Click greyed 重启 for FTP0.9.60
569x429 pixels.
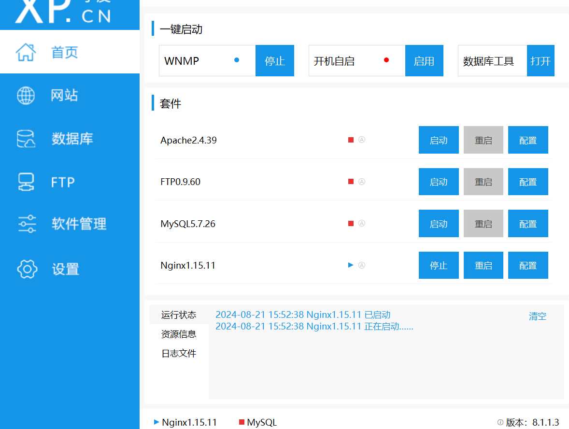point(484,182)
